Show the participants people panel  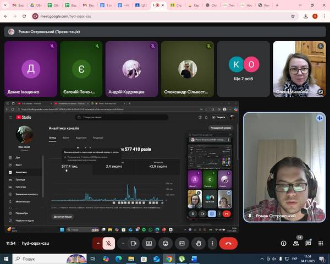coord(296,243)
